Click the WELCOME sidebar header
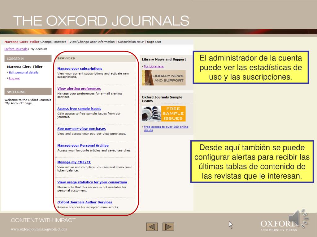317x237 pixels. [x=28, y=91]
